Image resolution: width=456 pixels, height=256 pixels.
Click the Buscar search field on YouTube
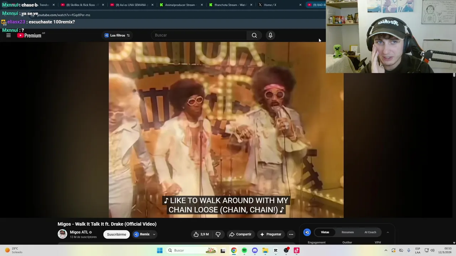(199, 35)
